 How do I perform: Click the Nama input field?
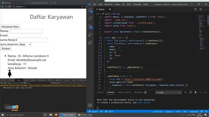click(27, 31)
